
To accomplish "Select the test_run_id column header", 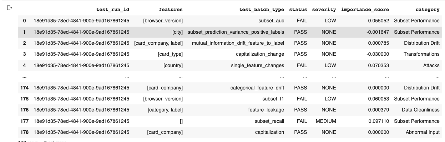I will pos(113,10).
